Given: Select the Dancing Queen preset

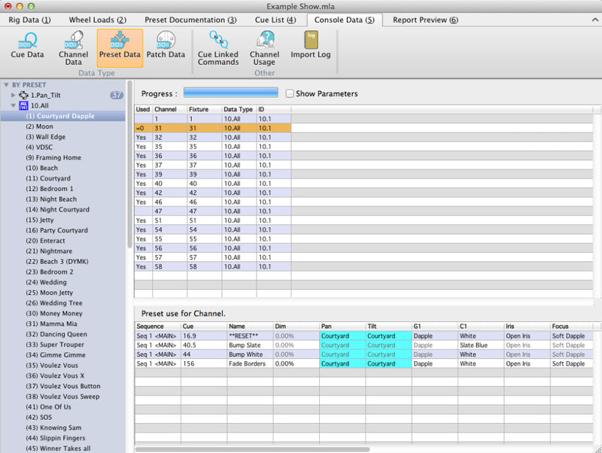Looking at the screenshot, I should pos(56,333).
